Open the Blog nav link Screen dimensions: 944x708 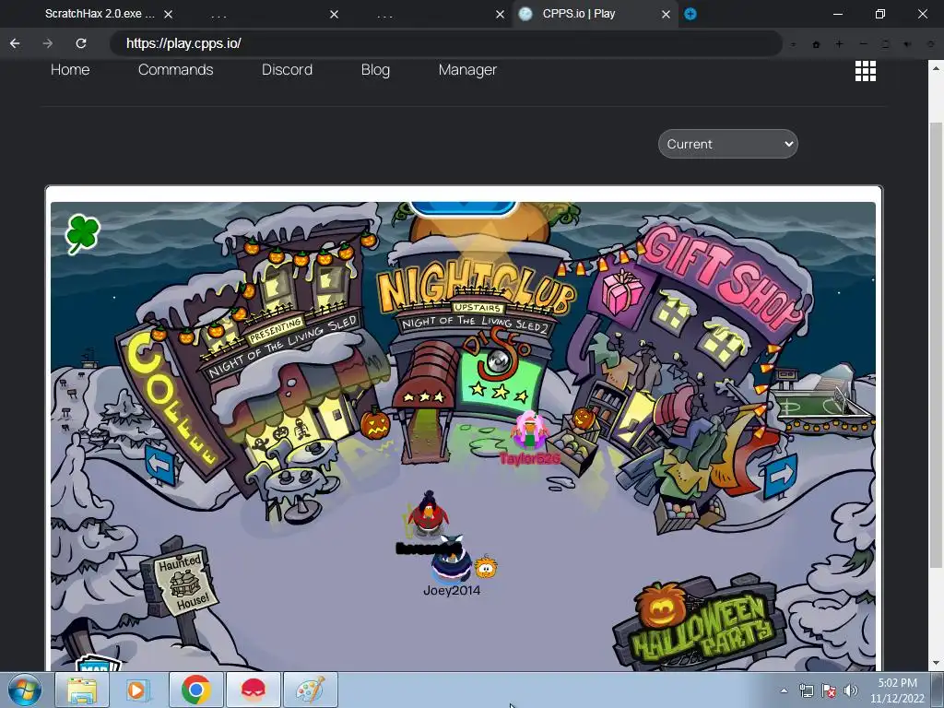pyautogui.click(x=376, y=70)
